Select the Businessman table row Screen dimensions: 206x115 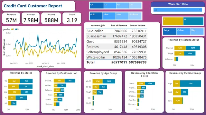point(117,36)
